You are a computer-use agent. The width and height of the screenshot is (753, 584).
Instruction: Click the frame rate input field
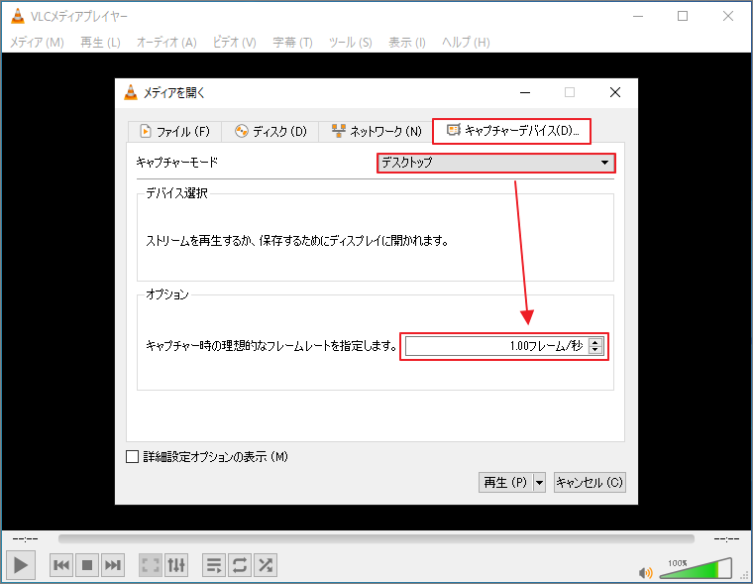496,346
